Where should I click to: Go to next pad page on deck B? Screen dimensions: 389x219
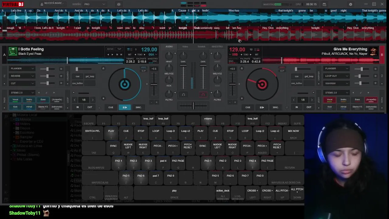coord(368,93)
